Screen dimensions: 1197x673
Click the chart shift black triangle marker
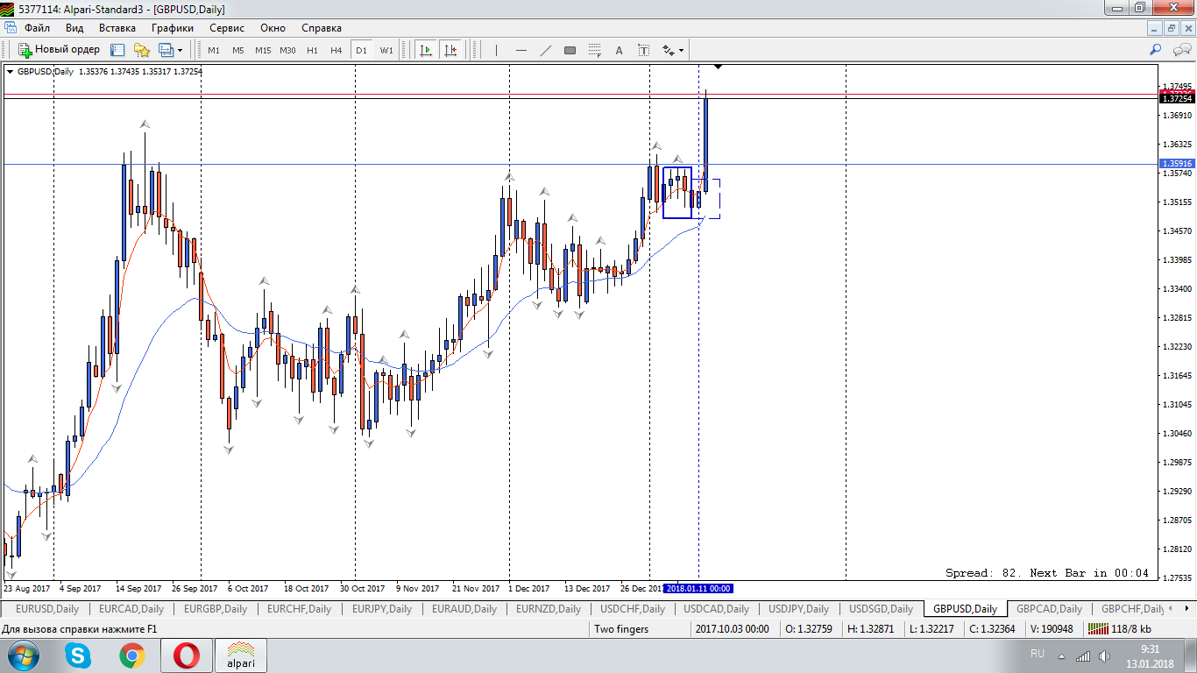point(718,67)
